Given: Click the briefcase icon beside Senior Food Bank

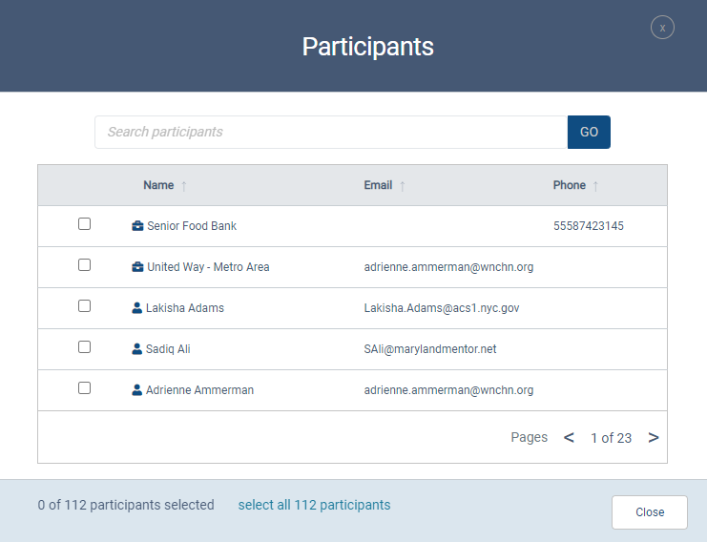Looking at the screenshot, I should (137, 226).
